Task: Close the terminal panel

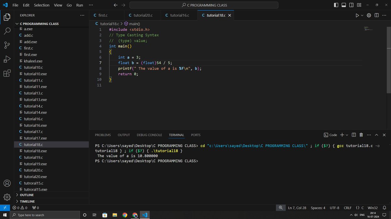Action: tap(384, 135)
